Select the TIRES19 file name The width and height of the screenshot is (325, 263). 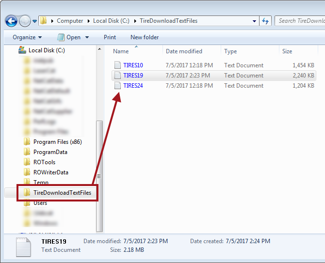[133, 76]
